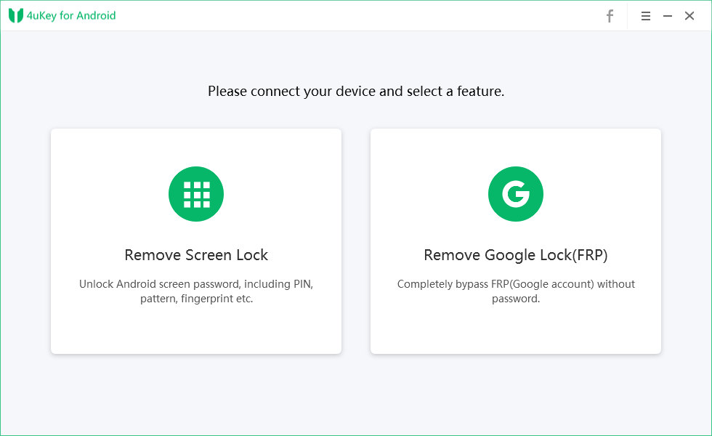This screenshot has height=436, width=712.
Task: Click the gray background below the feature cards
Action: [x=356, y=396]
